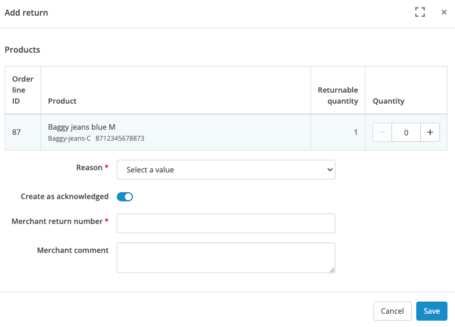The width and height of the screenshot is (455, 327).
Task: Save the return
Action: click(432, 311)
